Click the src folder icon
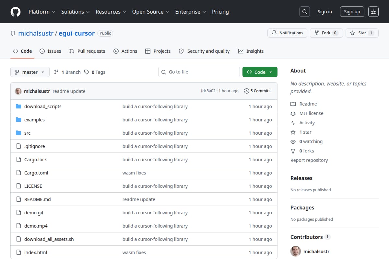The width and height of the screenshot is (389, 259). (18, 133)
